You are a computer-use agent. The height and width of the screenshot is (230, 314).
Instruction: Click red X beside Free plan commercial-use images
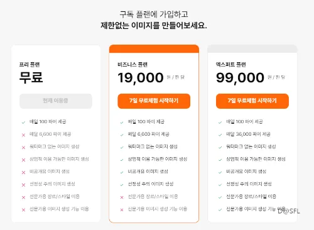point(23,160)
